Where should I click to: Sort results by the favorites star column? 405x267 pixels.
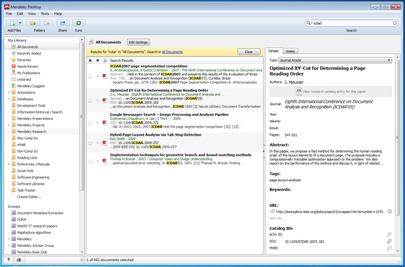click(x=90, y=60)
